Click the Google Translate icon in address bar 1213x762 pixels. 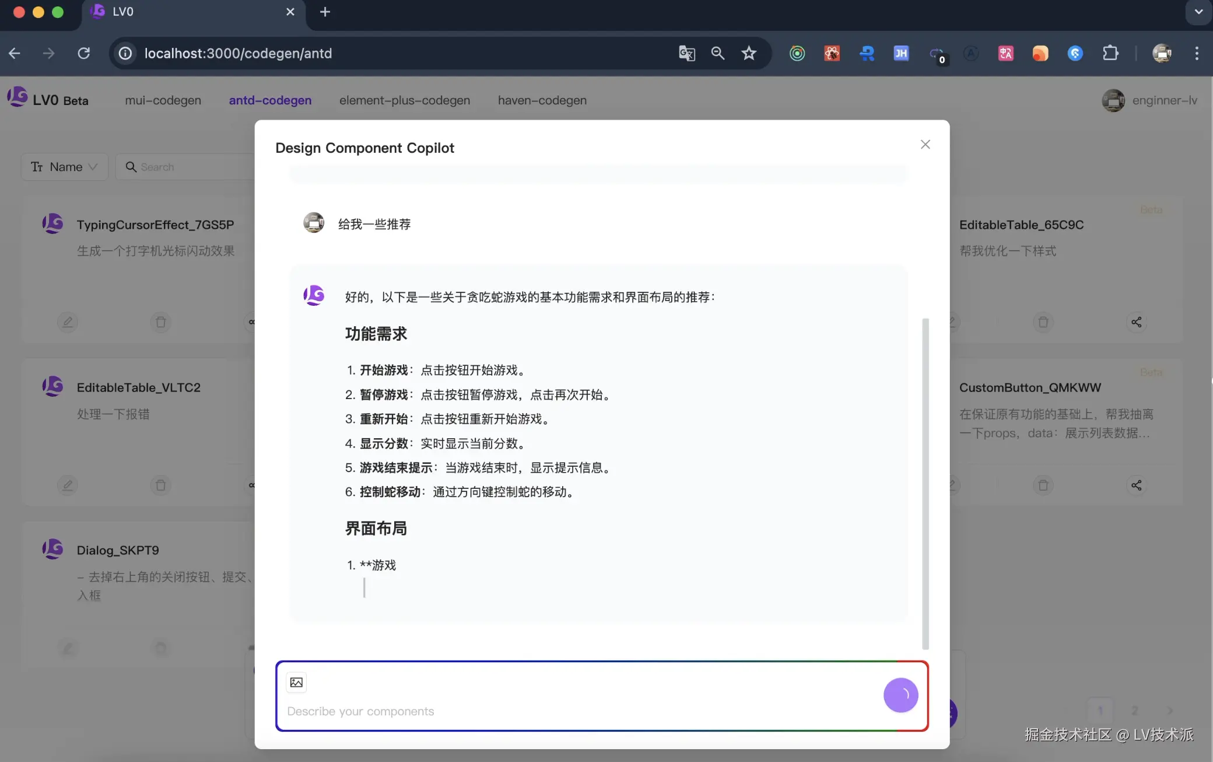[x=686, y=53]
